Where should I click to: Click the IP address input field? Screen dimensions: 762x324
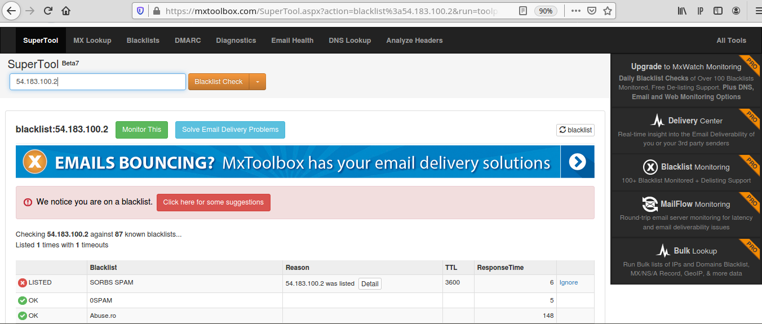point(98,82)
